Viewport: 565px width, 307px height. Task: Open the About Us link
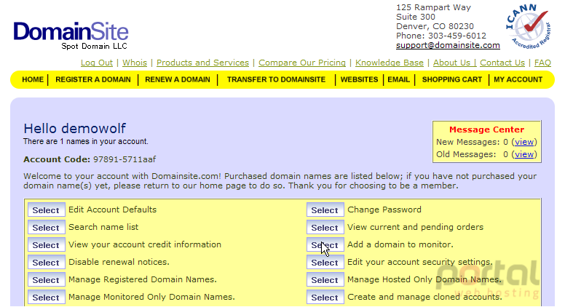pyautogui.click(x=454, y=63)
